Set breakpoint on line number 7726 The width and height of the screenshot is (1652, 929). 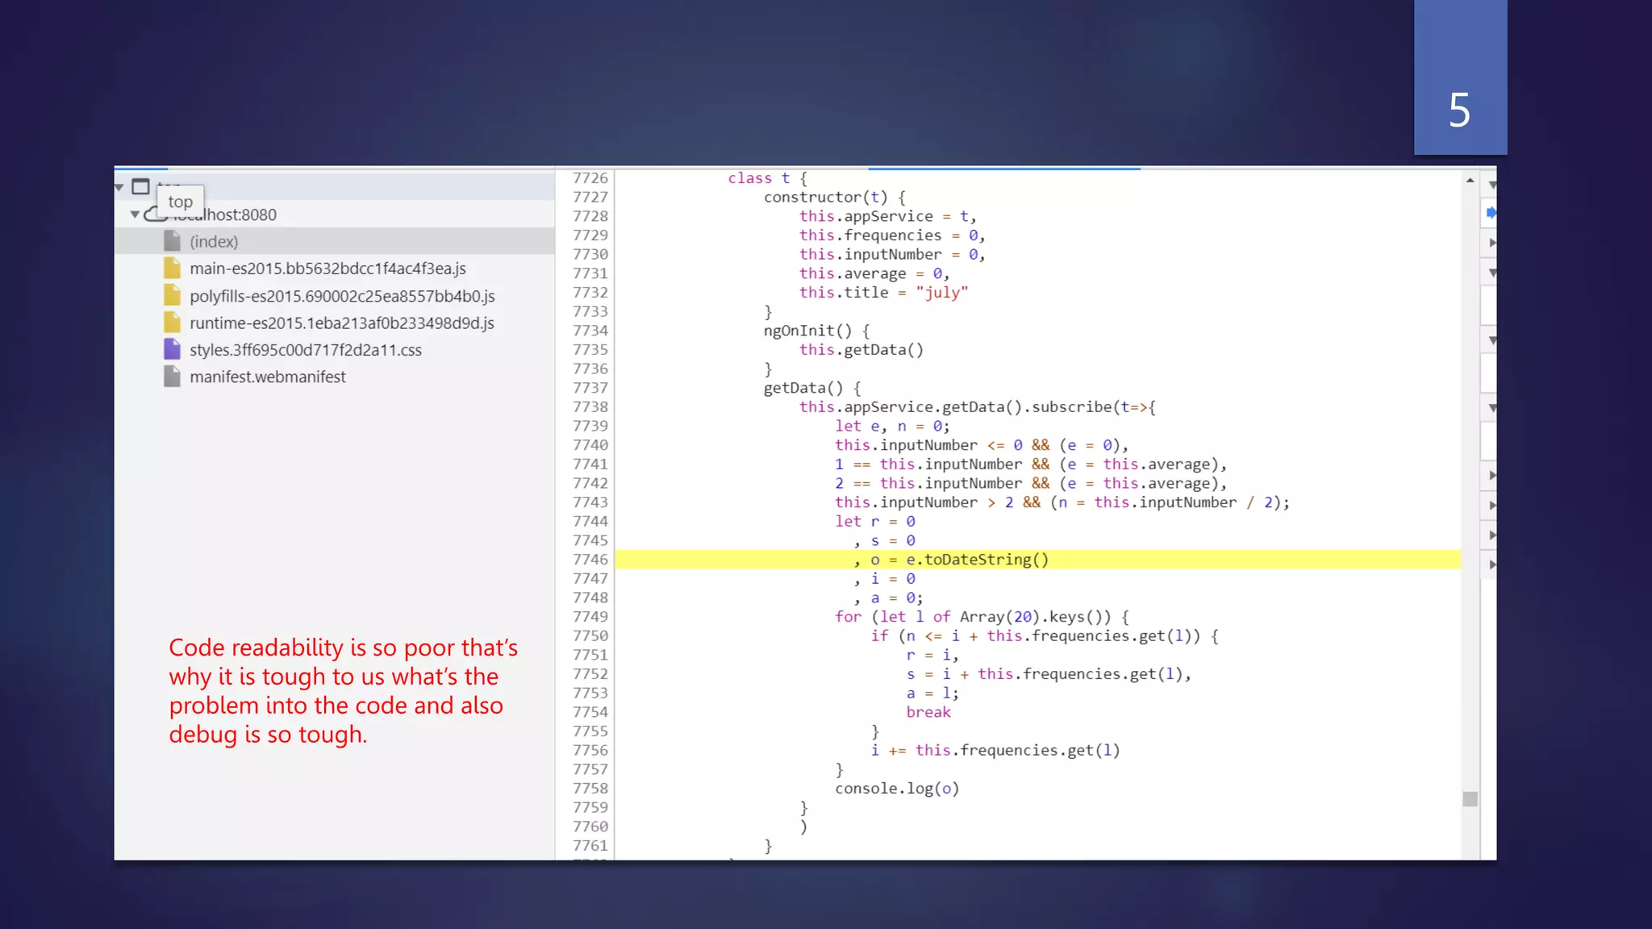(590, 178)
